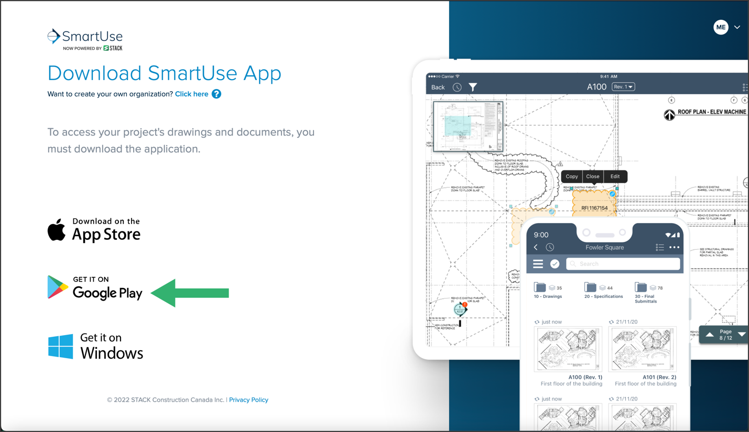749x432 pixels.
Task: Go to previous page with up arrow
Action: [709, 335]
